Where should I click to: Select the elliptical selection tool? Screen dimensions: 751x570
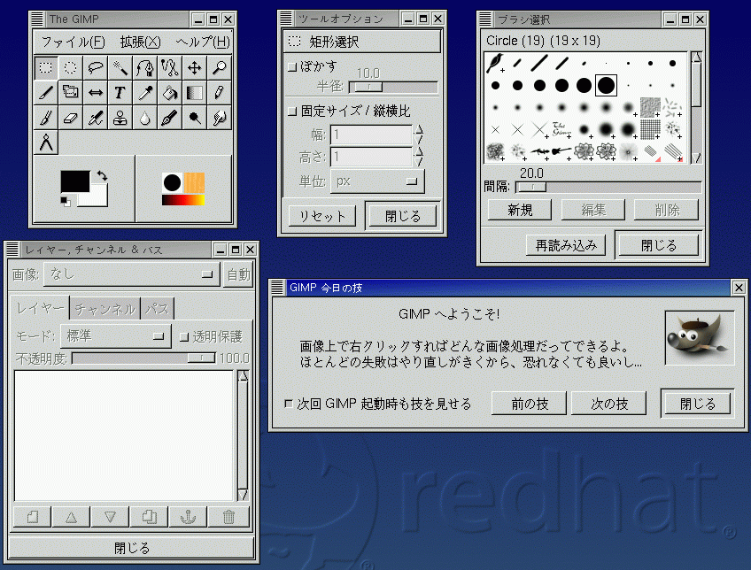click(x=71, y=67)
